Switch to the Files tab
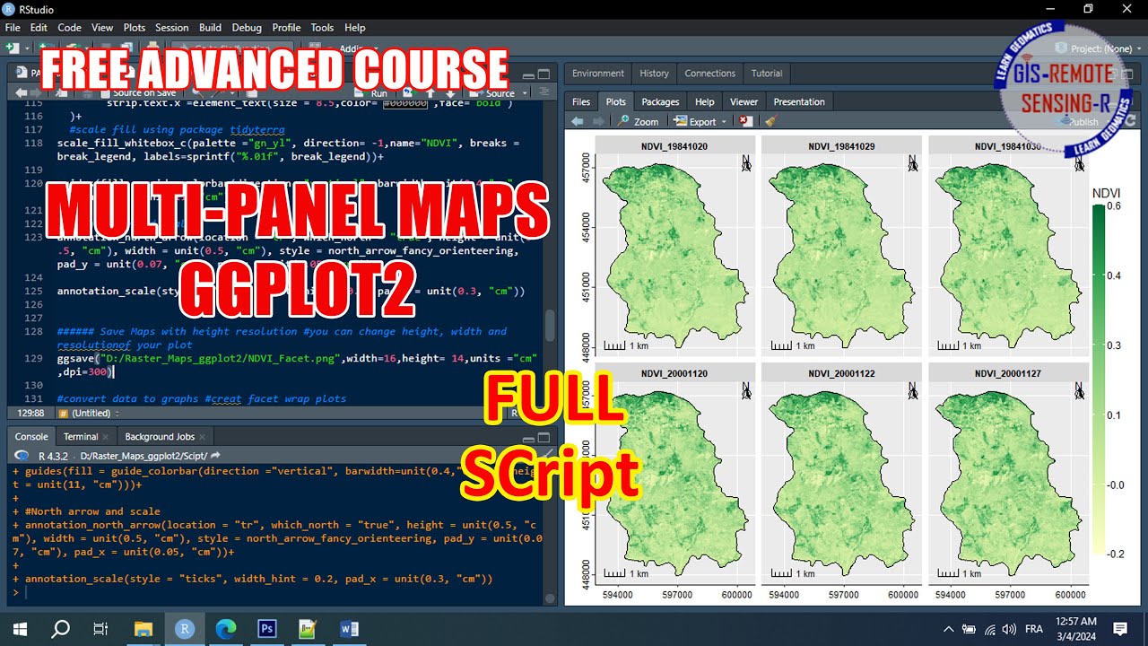The image size is (1148, 646). [581, 101]
